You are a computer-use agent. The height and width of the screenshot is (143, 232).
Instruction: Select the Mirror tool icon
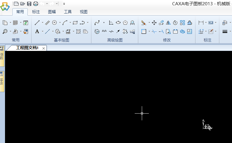(168, 23)
